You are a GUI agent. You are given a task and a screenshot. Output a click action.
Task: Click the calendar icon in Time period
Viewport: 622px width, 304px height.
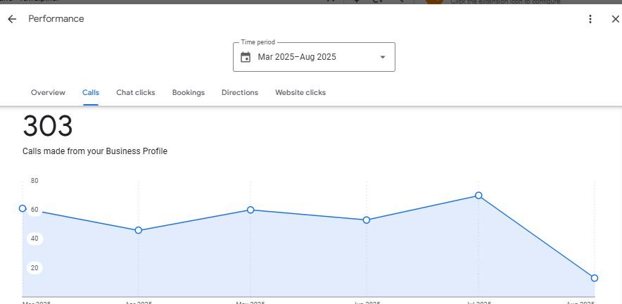(246, 57)
